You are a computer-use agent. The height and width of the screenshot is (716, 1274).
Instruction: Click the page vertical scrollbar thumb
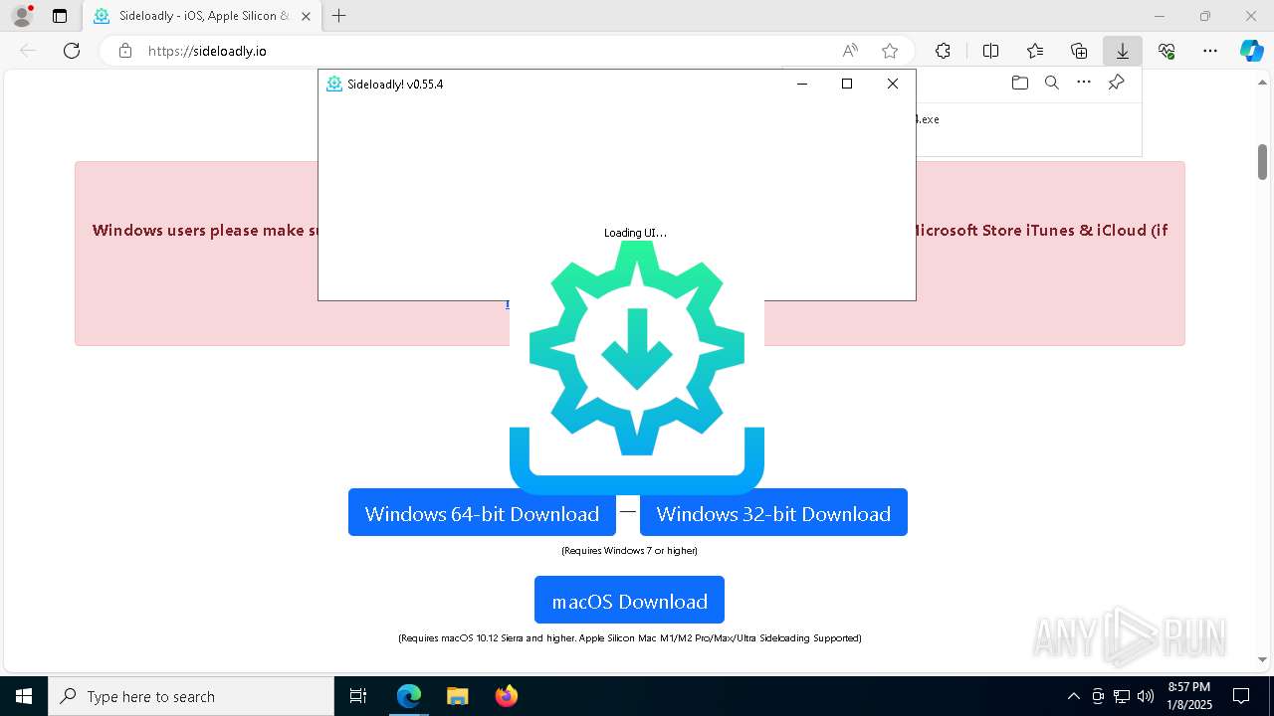1262,161
